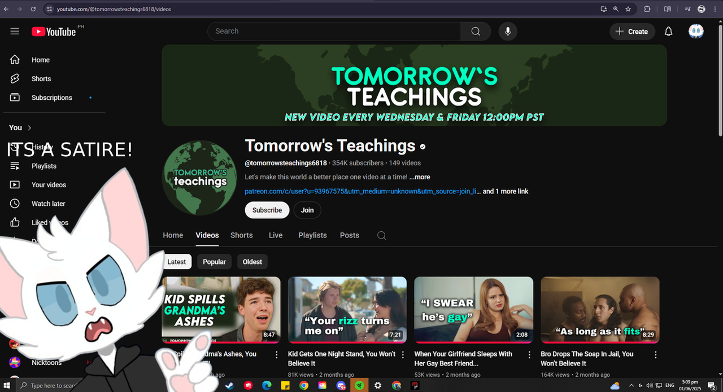Open Playlists in the sidebar
Viewport: 723px width, 392px height.
point(43,166)
